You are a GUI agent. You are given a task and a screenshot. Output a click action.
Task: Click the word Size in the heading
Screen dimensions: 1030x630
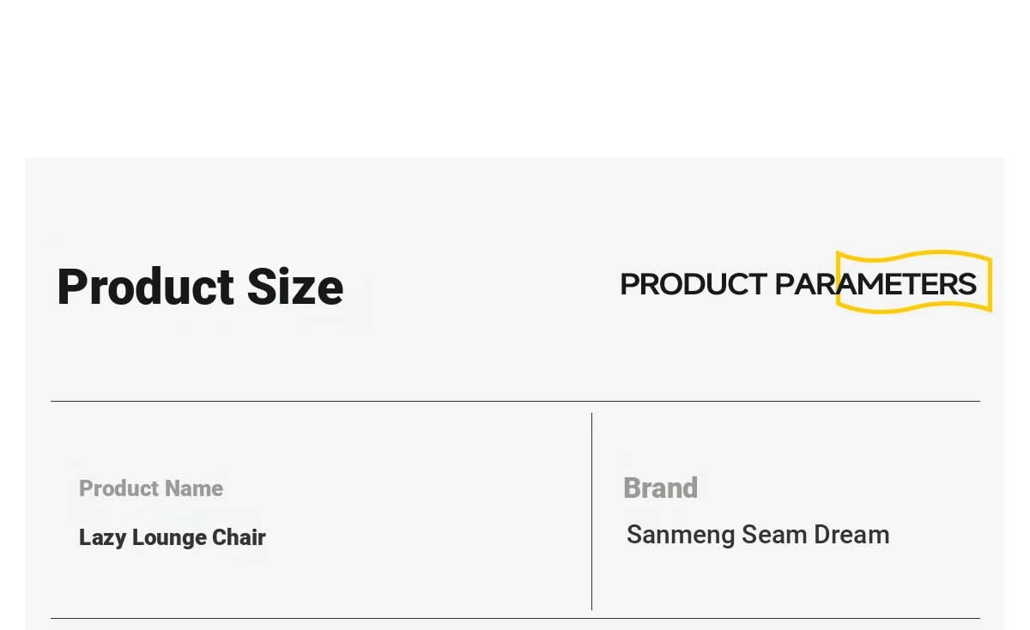pyautogui.click(x=295, y=287)
